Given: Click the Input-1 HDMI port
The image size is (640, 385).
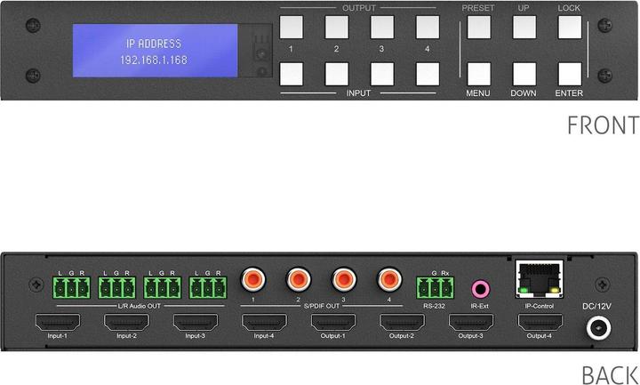Looking at the screenshot, I should click(x=58, y=322).
